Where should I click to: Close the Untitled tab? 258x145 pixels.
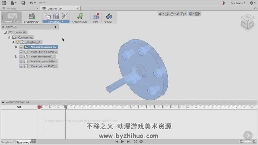point(38,8)
